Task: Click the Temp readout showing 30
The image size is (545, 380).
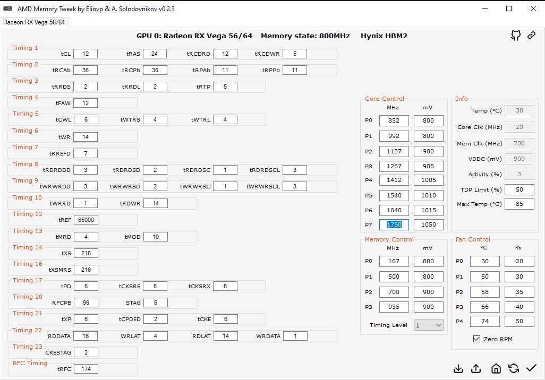Action: click(520, 110)
